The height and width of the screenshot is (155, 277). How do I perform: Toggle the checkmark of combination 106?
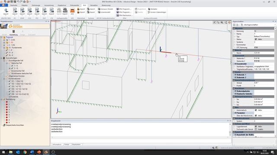10,94
